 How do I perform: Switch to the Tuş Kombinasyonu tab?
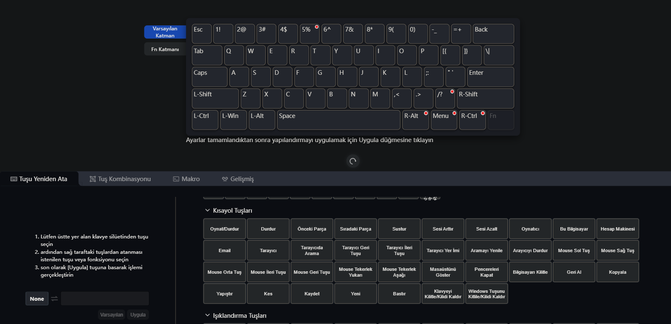pos(120,179)
